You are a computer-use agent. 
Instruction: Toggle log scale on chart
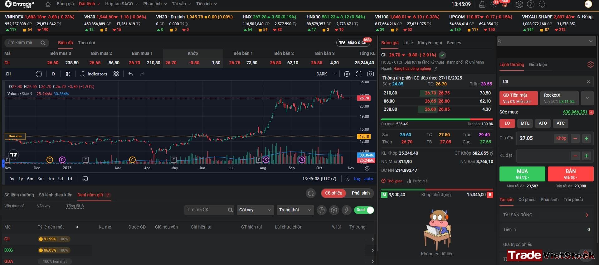(357, 179)
